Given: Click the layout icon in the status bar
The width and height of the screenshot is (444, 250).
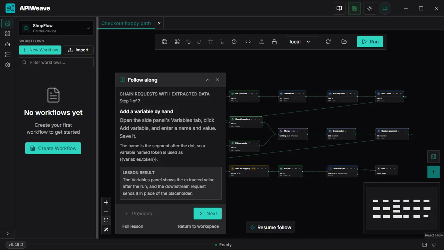Looking at the screenshot, I should click(x=425, y=245).
